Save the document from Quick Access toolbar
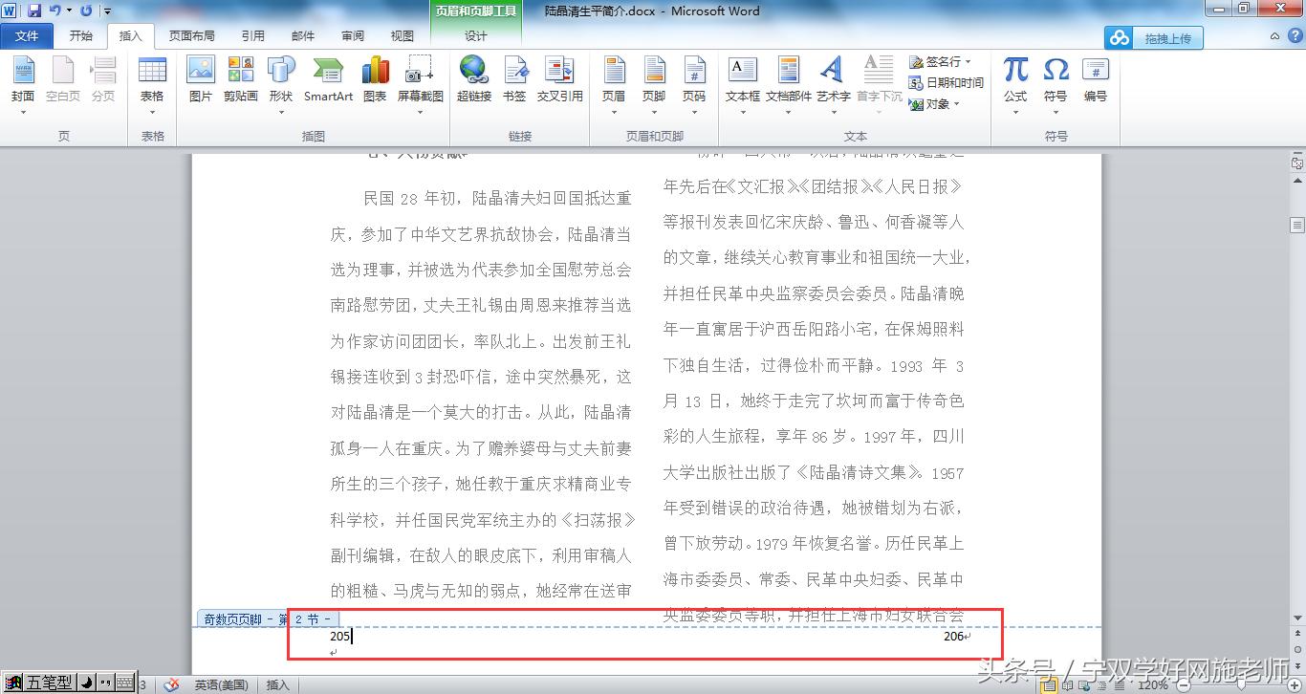This screenshot has height=694, width=1306. [x=34, y=9]
